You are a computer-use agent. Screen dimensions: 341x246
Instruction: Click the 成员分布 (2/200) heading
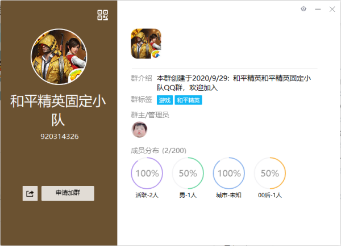point(159,151)
